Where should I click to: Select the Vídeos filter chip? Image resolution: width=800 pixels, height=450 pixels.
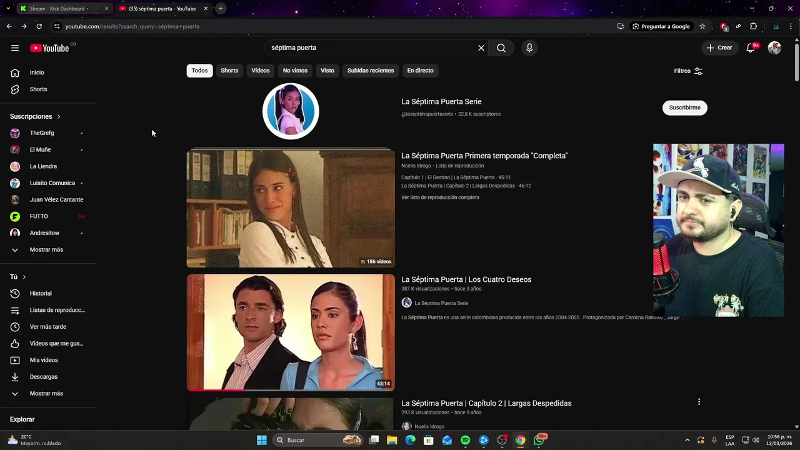[261, 71]
